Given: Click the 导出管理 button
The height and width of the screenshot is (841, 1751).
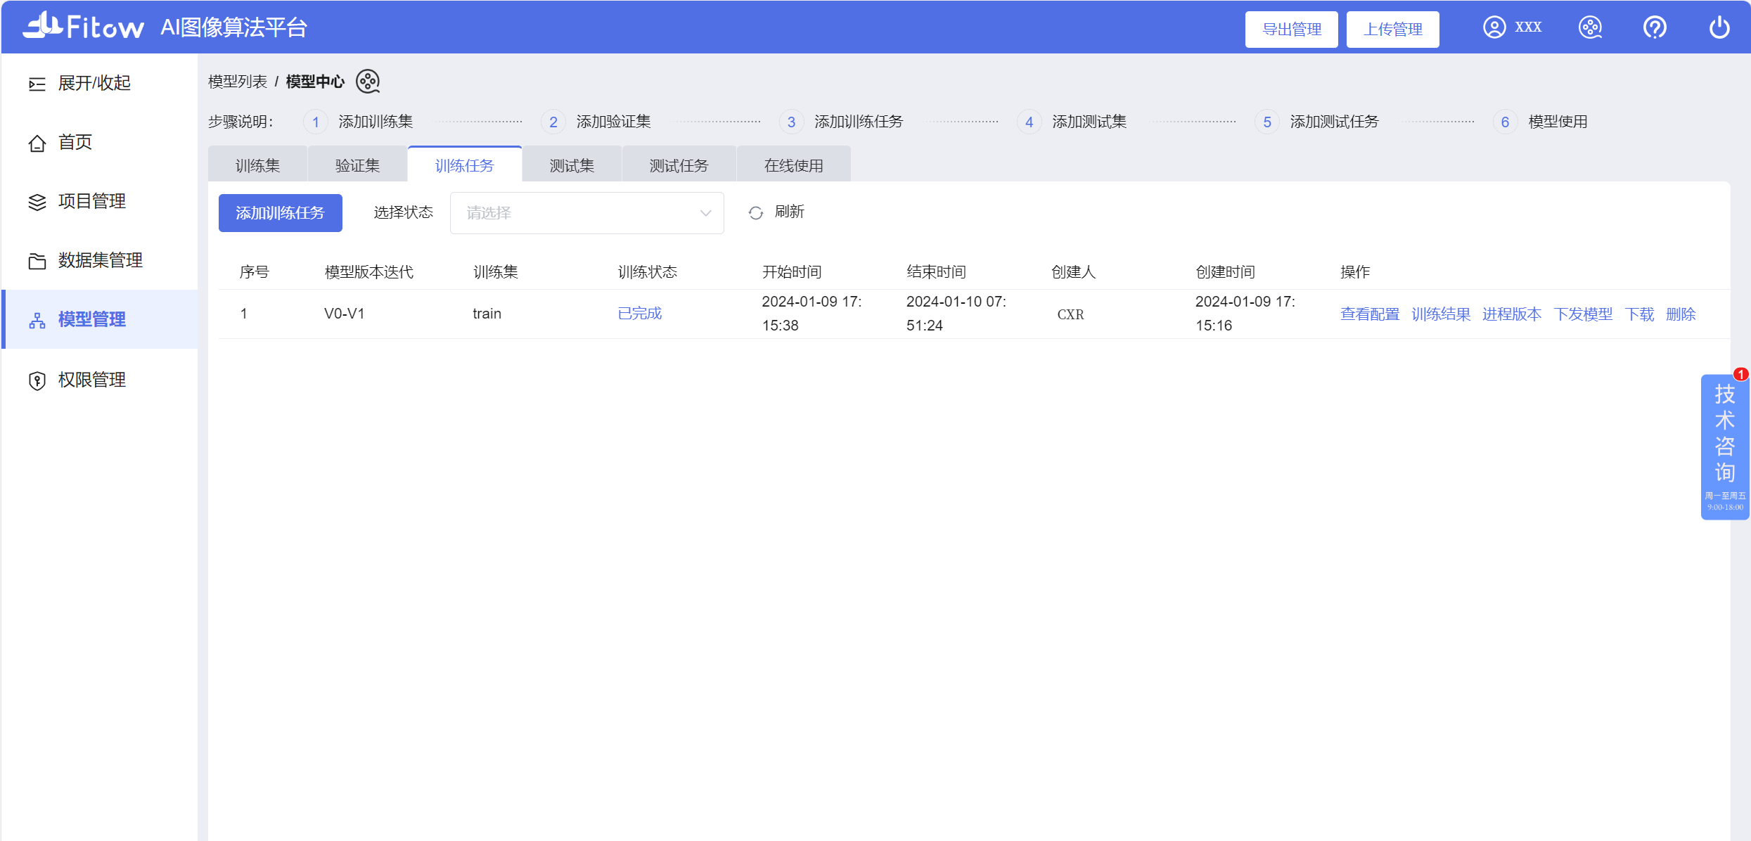Looking at the screenshot, I should point(1292,30).
